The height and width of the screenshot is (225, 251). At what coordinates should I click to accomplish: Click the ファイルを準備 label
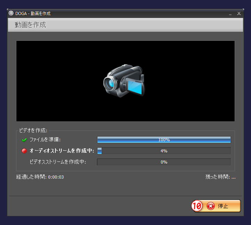pos(45,140)
